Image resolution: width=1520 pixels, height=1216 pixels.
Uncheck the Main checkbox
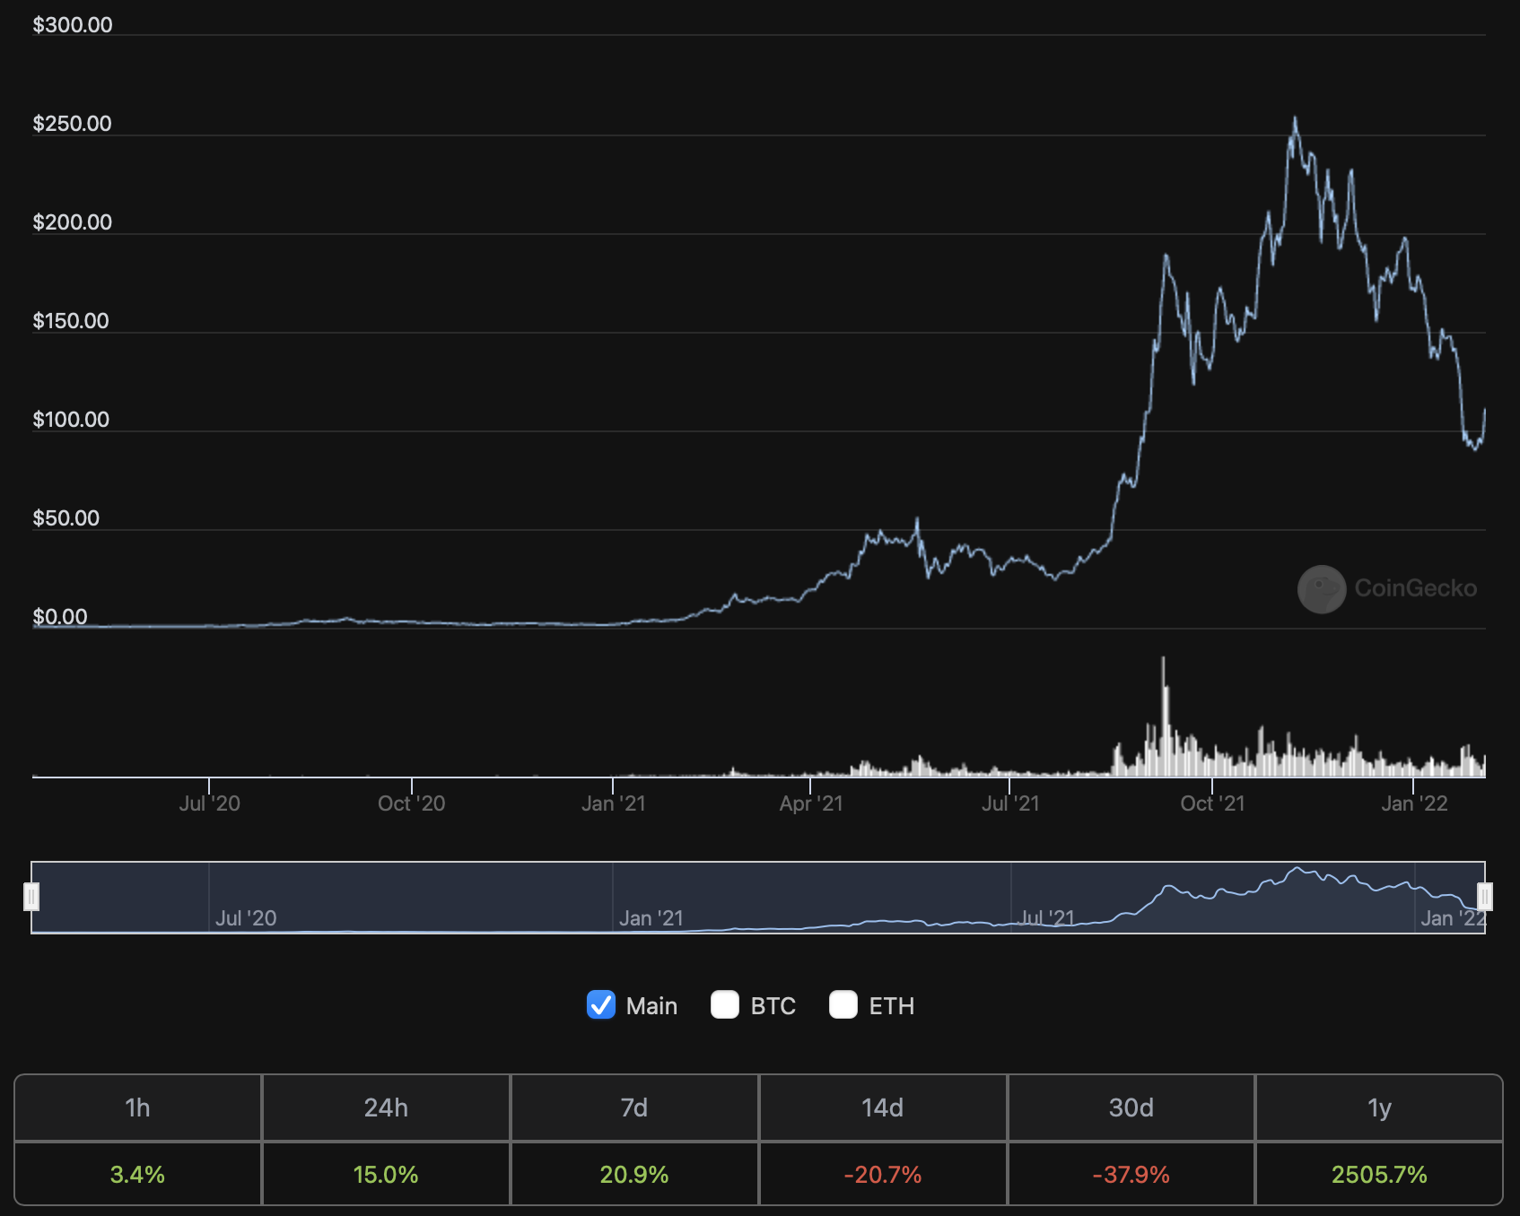601,1005
